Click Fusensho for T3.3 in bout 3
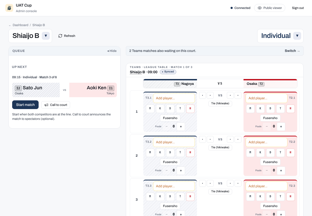312x216 pixels. click(170, 206)
